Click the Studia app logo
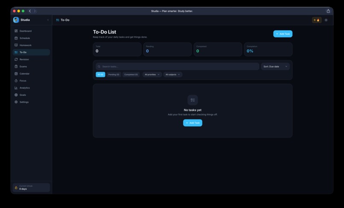 click(16, 20)
